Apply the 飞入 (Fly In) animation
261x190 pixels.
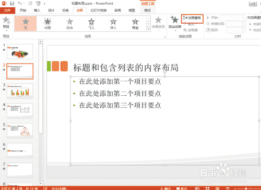(91, 24)
